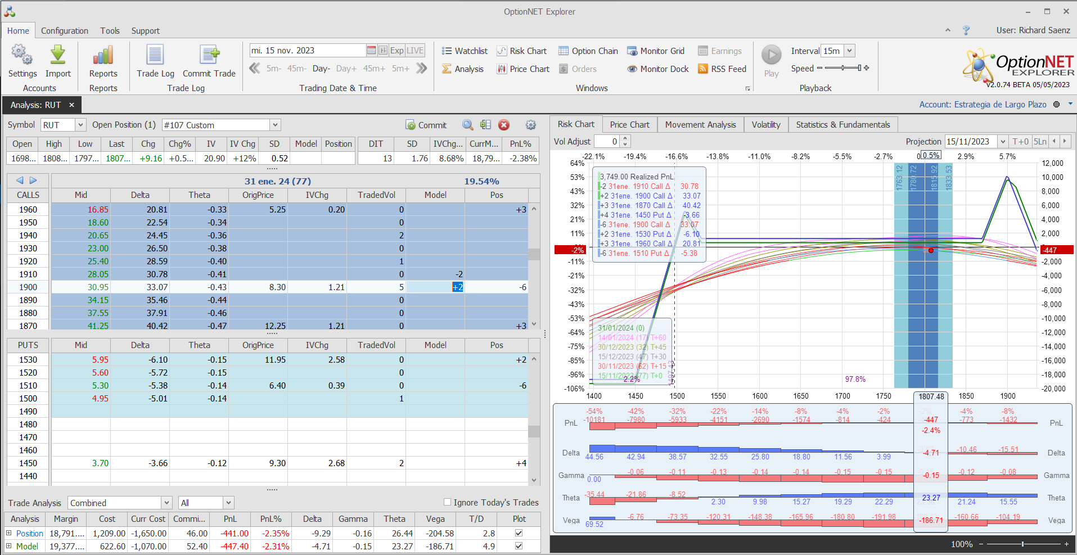The height and width of the screenshot is (555, 1077).
Task: Open the RSS Feed window
Action: coord(722,69)
